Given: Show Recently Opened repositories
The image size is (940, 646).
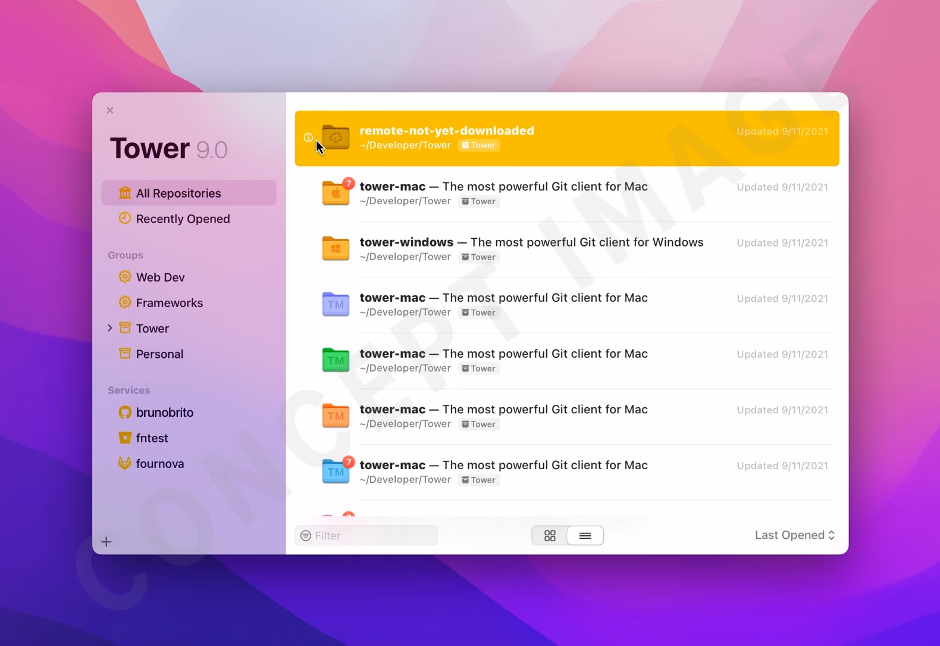Looking at the screenshot, I should (x=189, y=219).
